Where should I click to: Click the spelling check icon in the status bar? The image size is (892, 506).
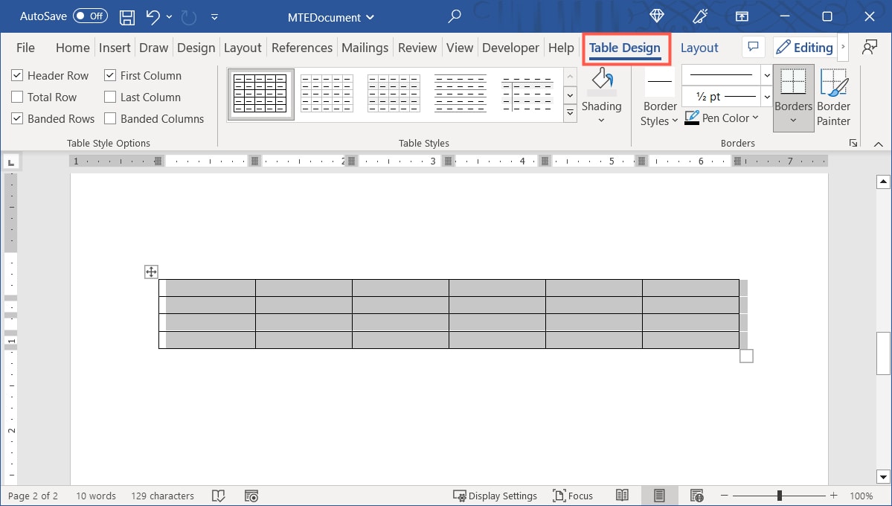click(218, 496)
